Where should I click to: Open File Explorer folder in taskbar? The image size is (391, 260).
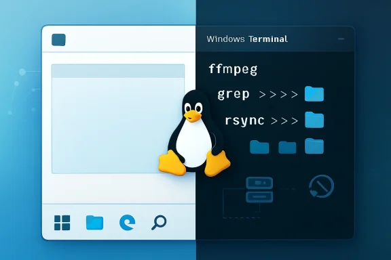(94, 223)
